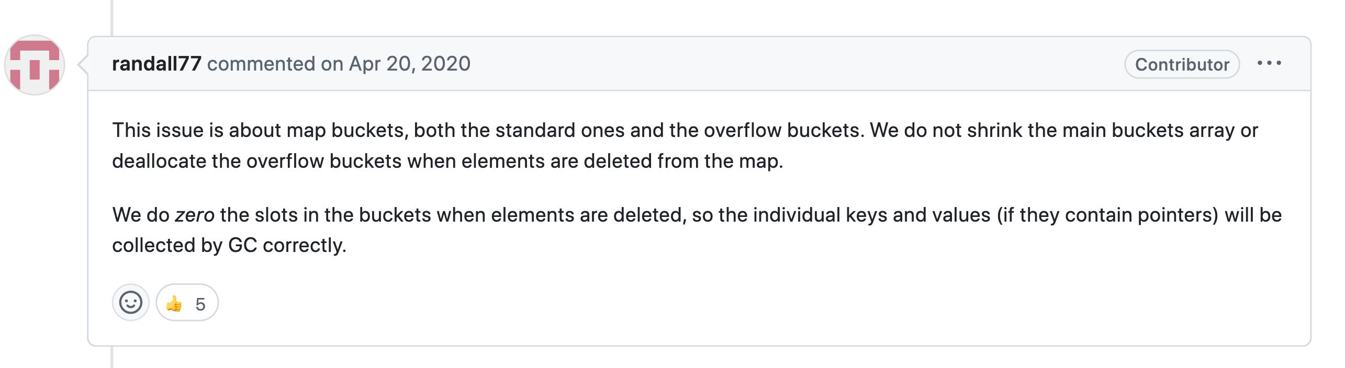This screenshot has height=368, width=1345.
Task: Click the paragraph starting with This issue
Action: click(685, 146)
